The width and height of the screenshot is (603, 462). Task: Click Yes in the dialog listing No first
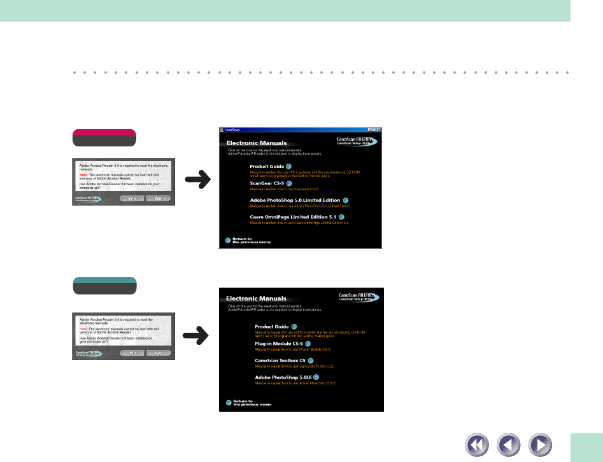tap(159, 353)
